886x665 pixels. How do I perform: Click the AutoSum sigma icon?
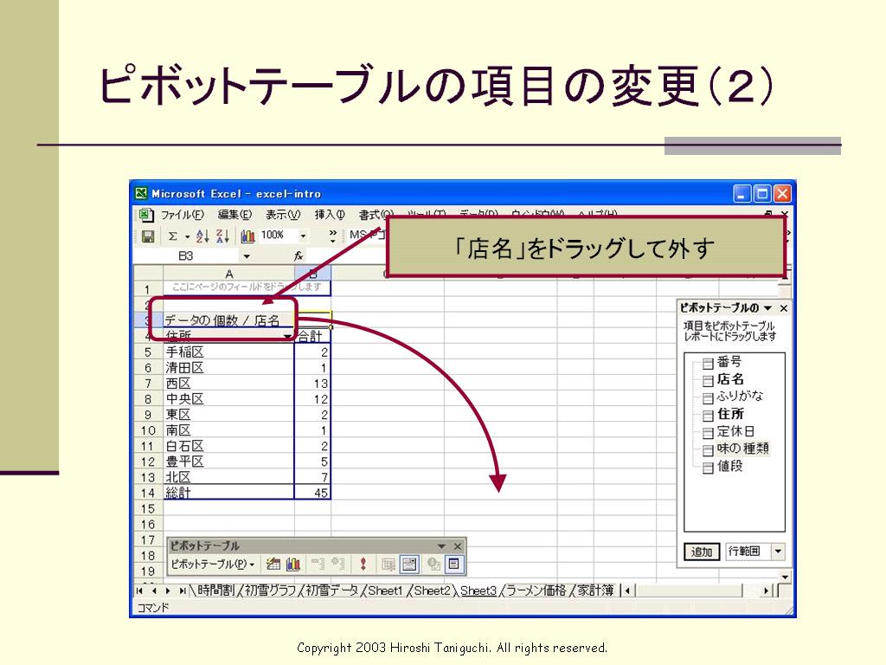coord(173,236)
